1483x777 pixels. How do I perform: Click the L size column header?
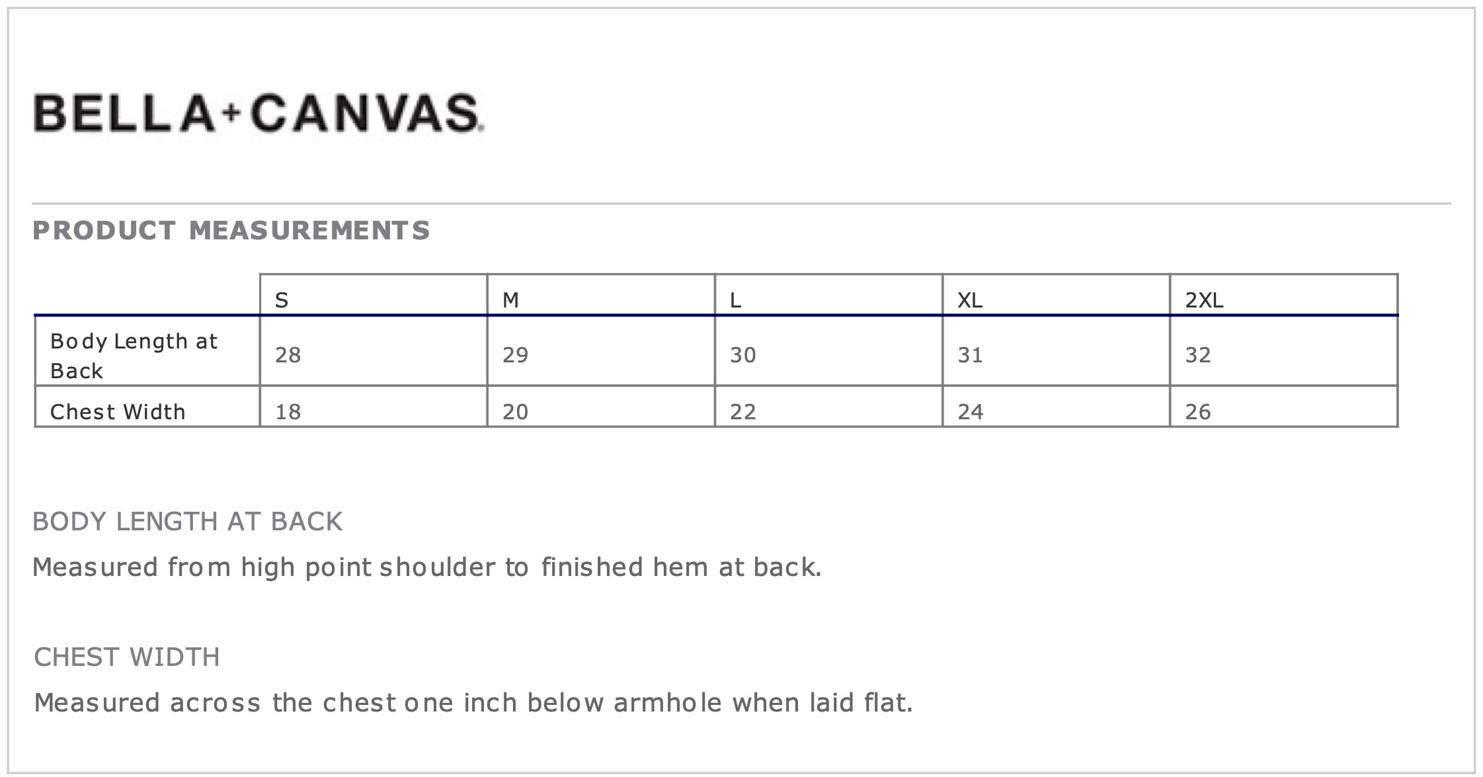(x=736, y=300)
